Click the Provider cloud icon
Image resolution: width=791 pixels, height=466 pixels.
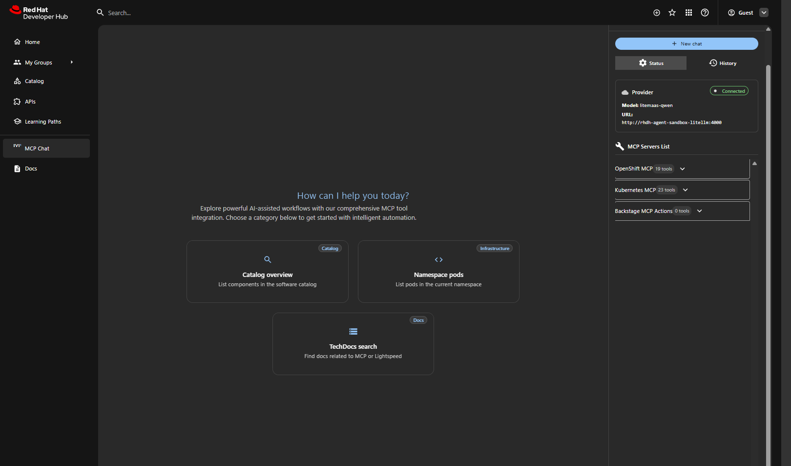(625, 92)
